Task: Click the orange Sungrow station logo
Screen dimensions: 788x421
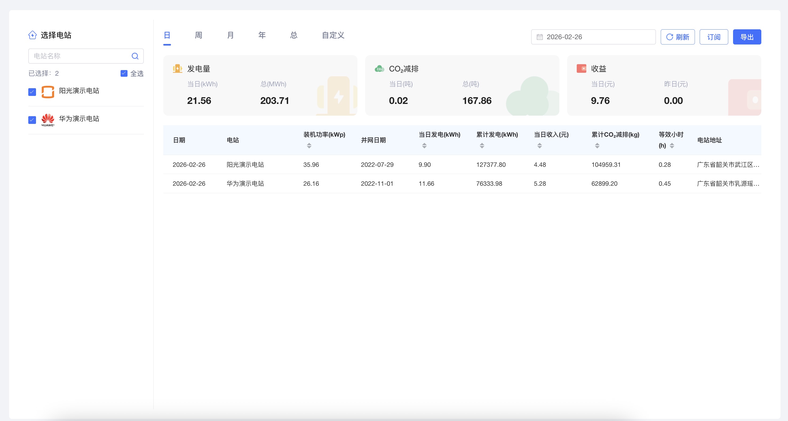Action: 48,92
